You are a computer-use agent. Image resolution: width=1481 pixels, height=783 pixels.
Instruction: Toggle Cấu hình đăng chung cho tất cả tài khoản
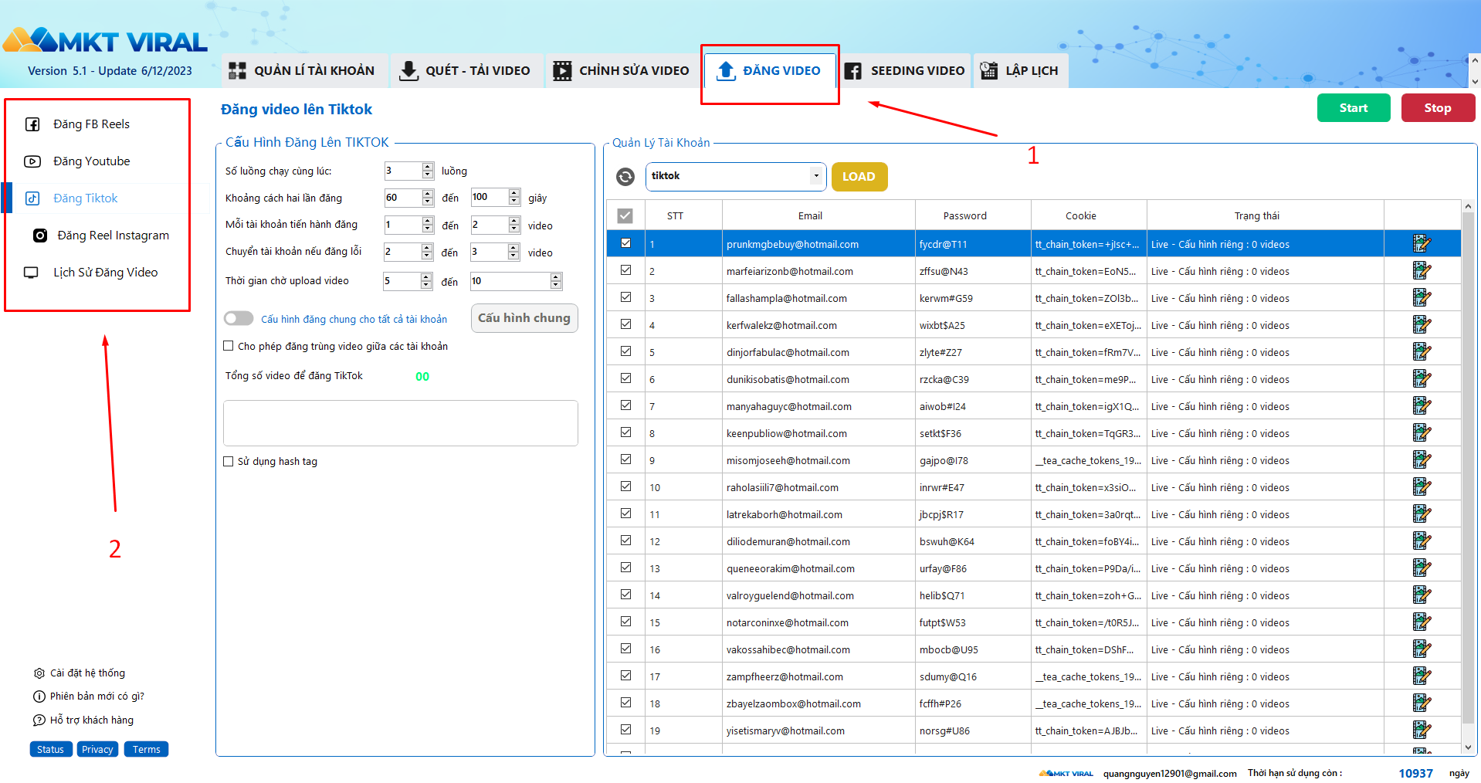pyautogui.click(x=239, y=319)
